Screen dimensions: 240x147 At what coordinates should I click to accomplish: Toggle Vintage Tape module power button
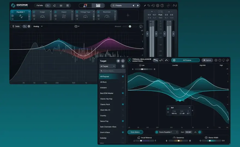point(77,12)
